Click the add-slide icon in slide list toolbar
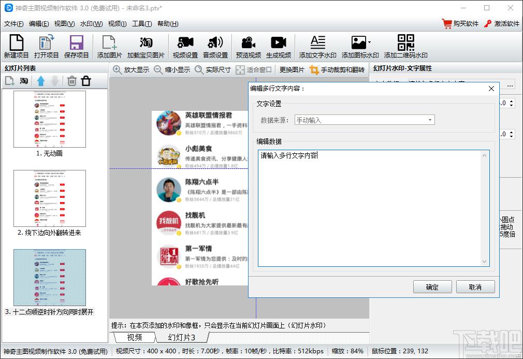The width and height of the screenshot is (523, 359). (x=9, y=81)
